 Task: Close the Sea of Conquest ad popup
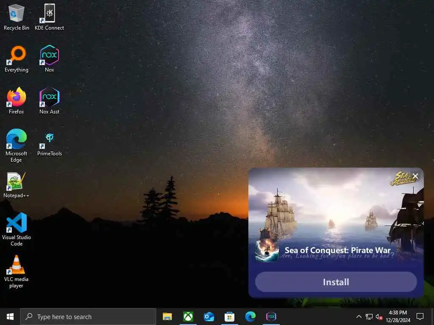pos(415,176)
